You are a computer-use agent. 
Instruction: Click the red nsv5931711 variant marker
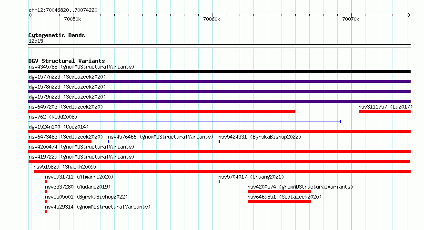[46, 181]
